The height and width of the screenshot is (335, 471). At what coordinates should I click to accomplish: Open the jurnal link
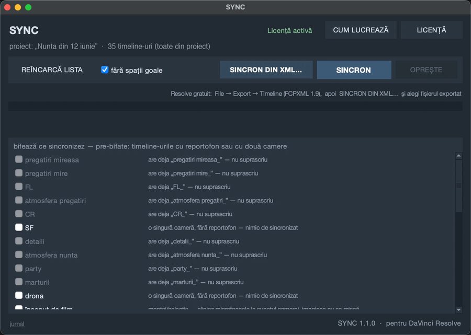[x=17, y=324]
